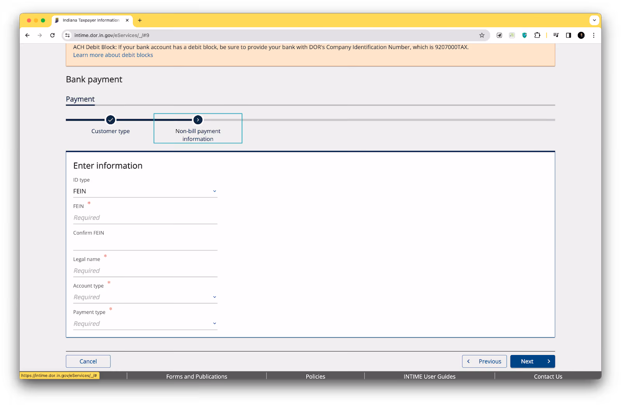Viewport: 621px width, 405px height.
Task: Open INTIME User Guides footer link
Action: (x=430, y=376)
